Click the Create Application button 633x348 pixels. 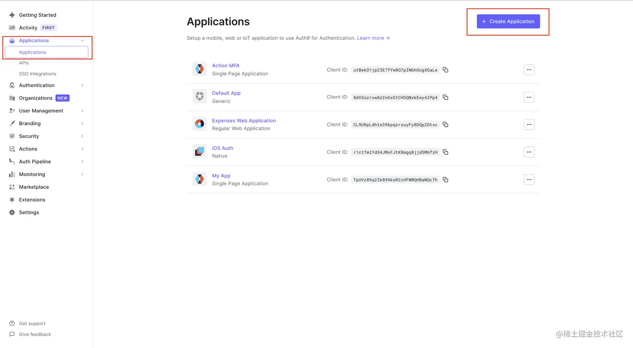pyautogui.click(x=508, y=21)
